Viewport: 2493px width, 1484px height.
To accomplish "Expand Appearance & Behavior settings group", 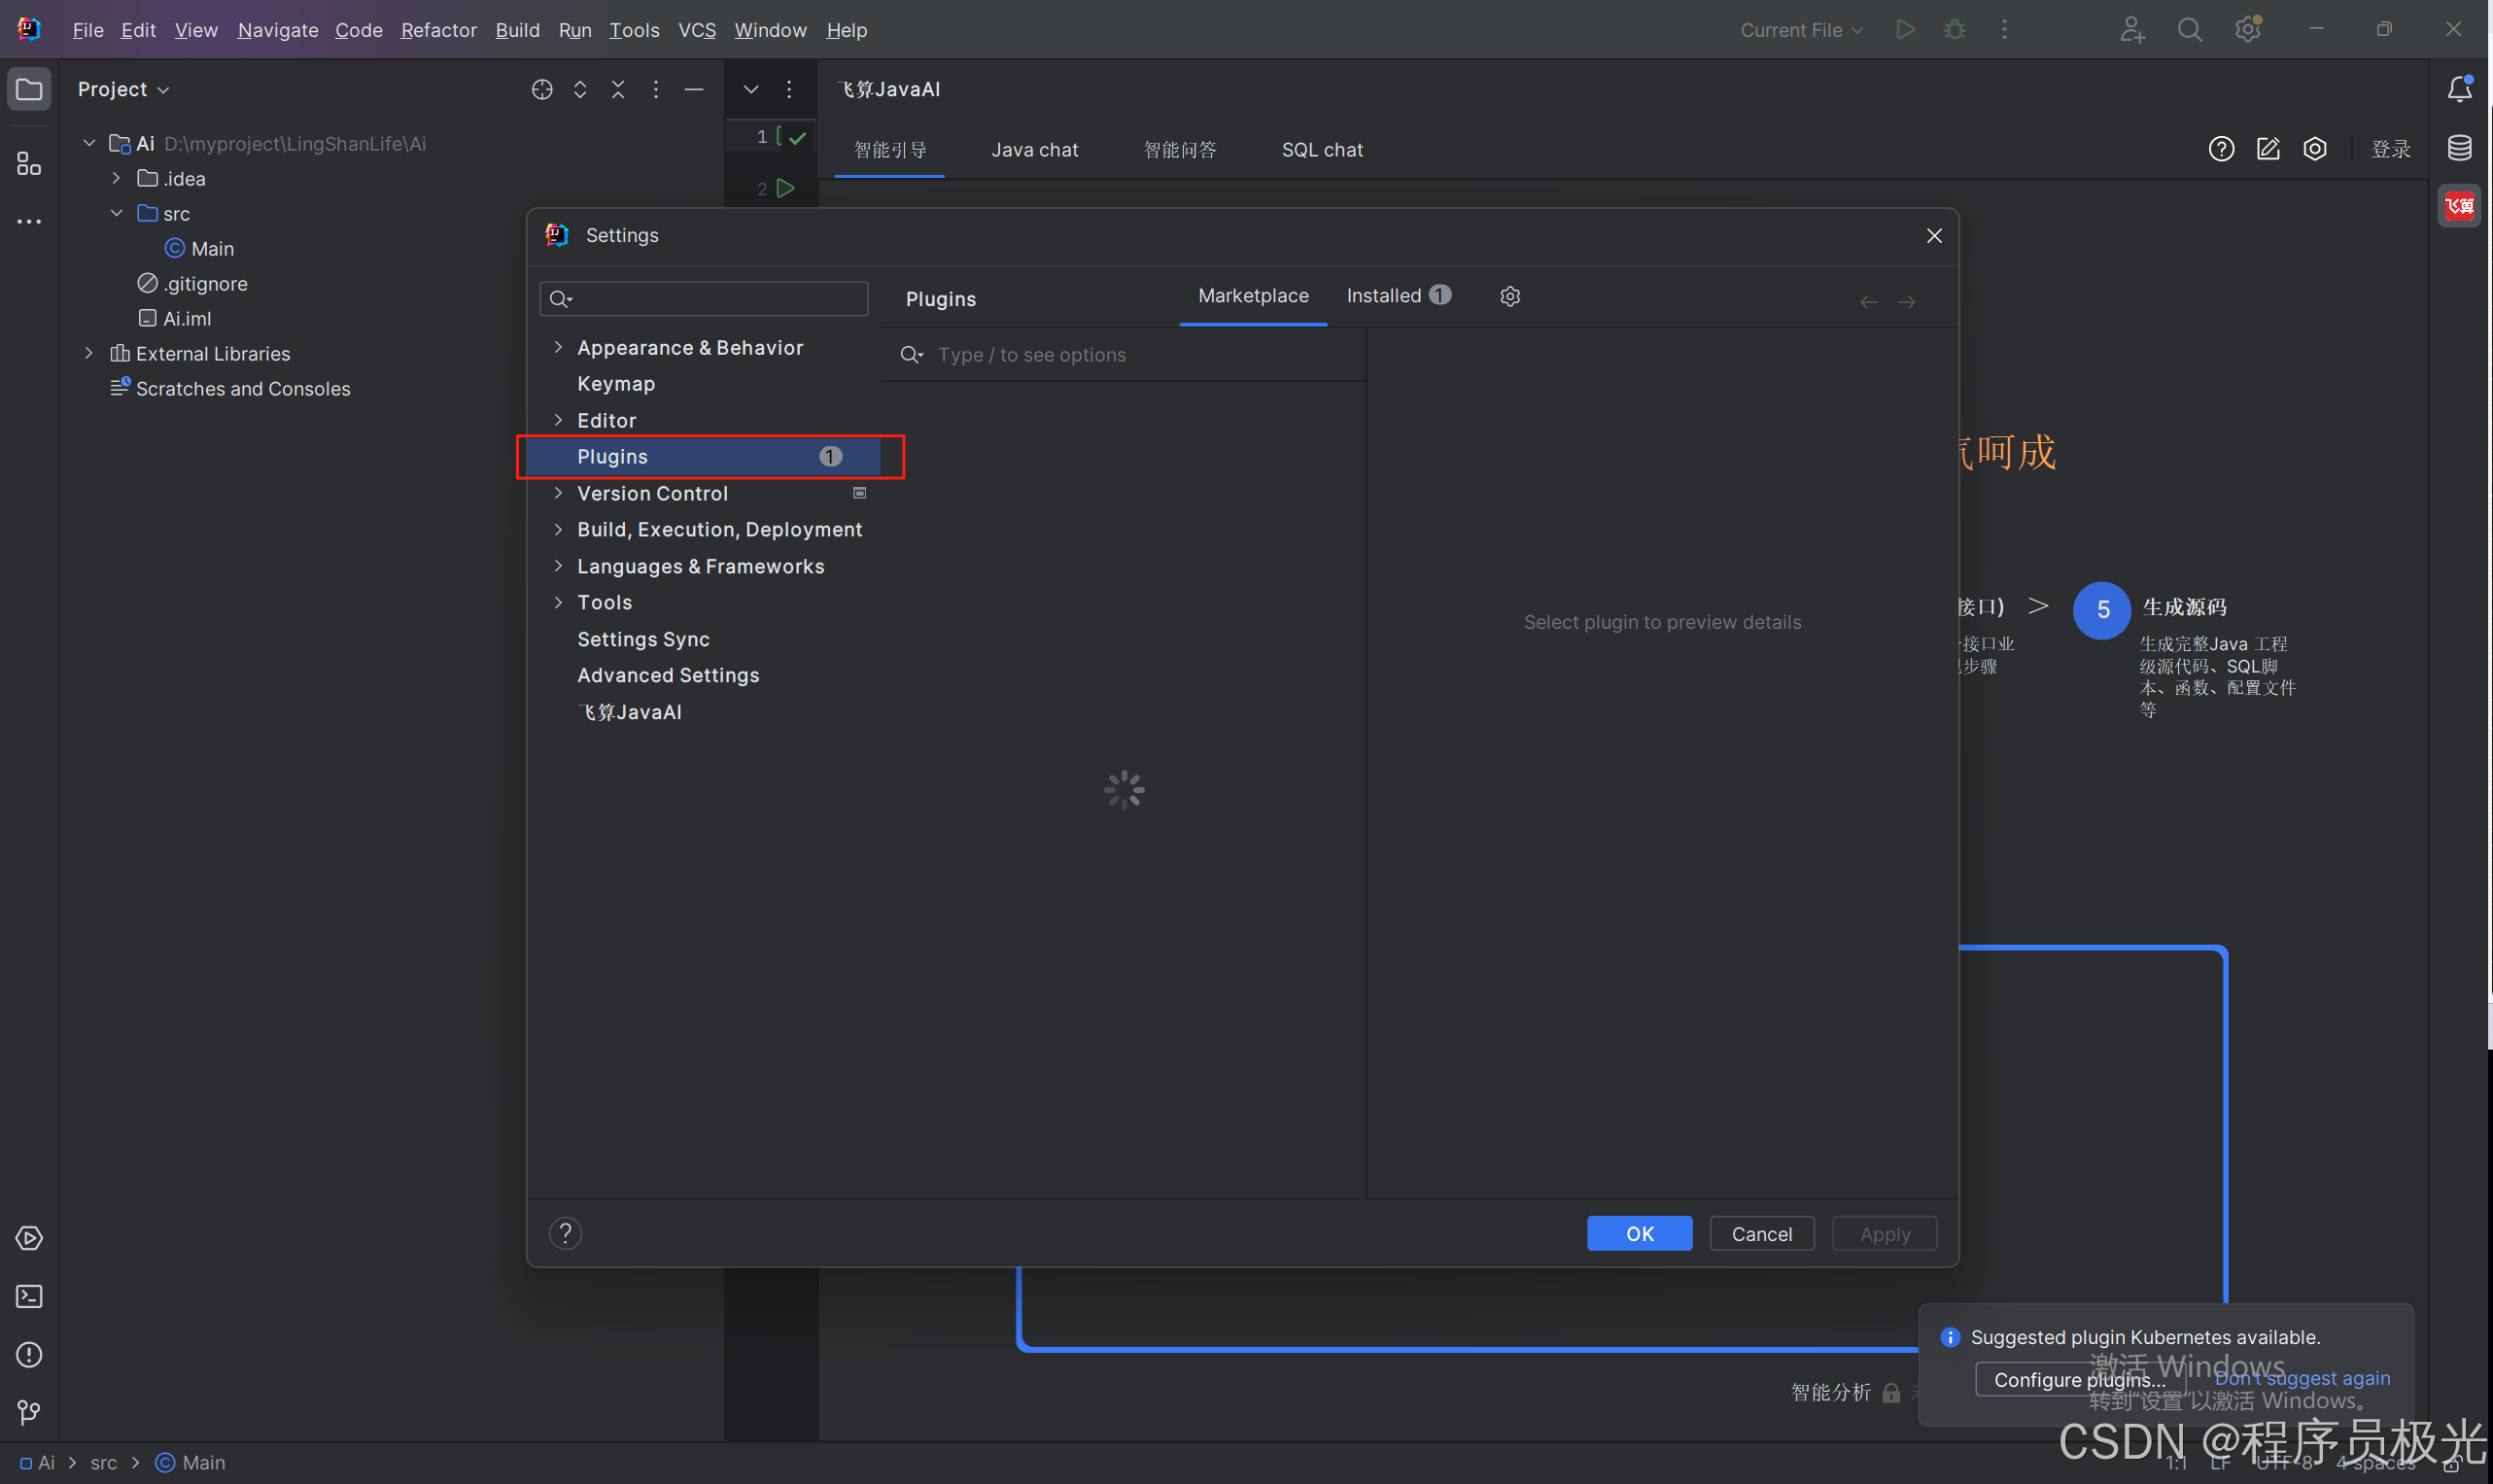I will pyautogui.click(x=558, y=347).
